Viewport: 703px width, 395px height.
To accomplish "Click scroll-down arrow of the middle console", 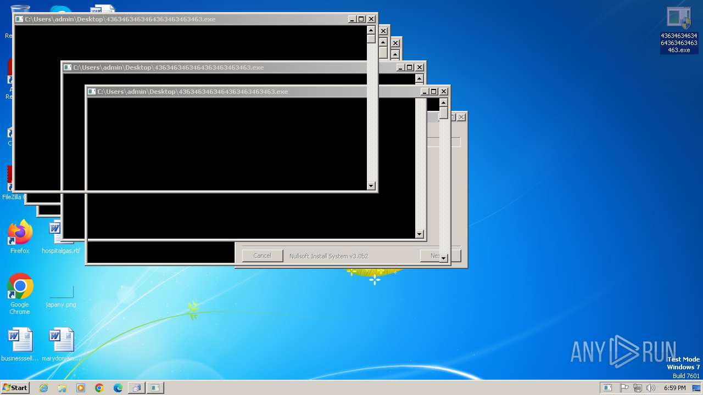I will point(419,234).
